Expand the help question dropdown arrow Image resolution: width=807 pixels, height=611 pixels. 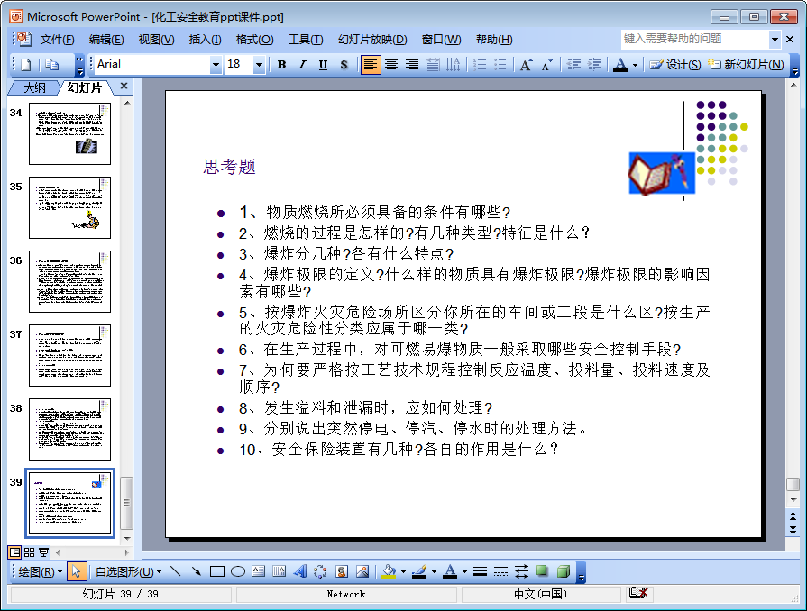coord(775,39)
